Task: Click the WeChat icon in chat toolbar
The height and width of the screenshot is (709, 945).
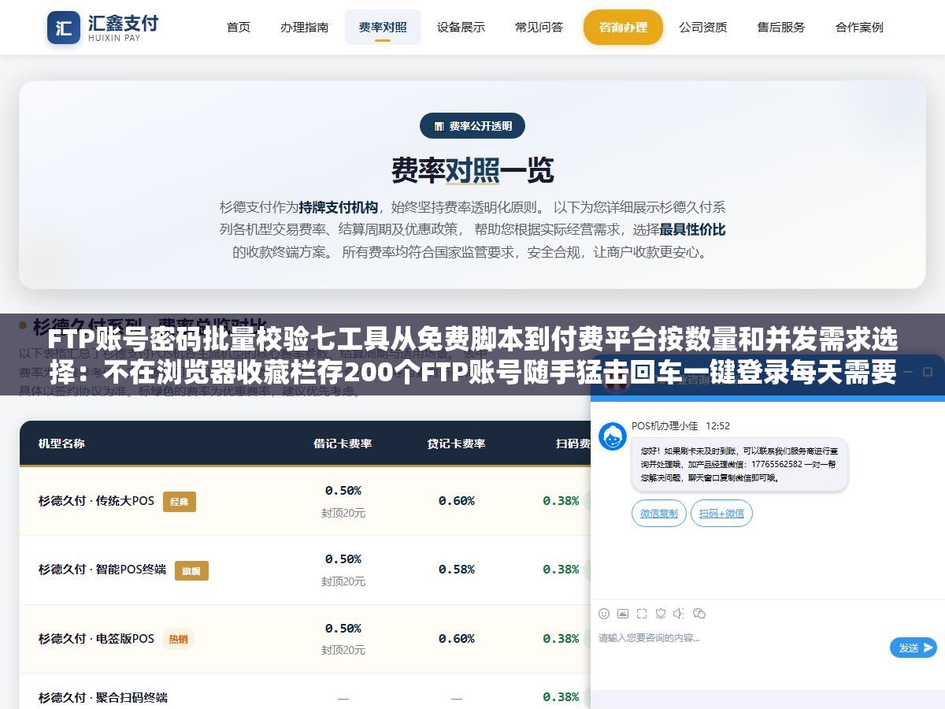Action: [x=699, y=614]
